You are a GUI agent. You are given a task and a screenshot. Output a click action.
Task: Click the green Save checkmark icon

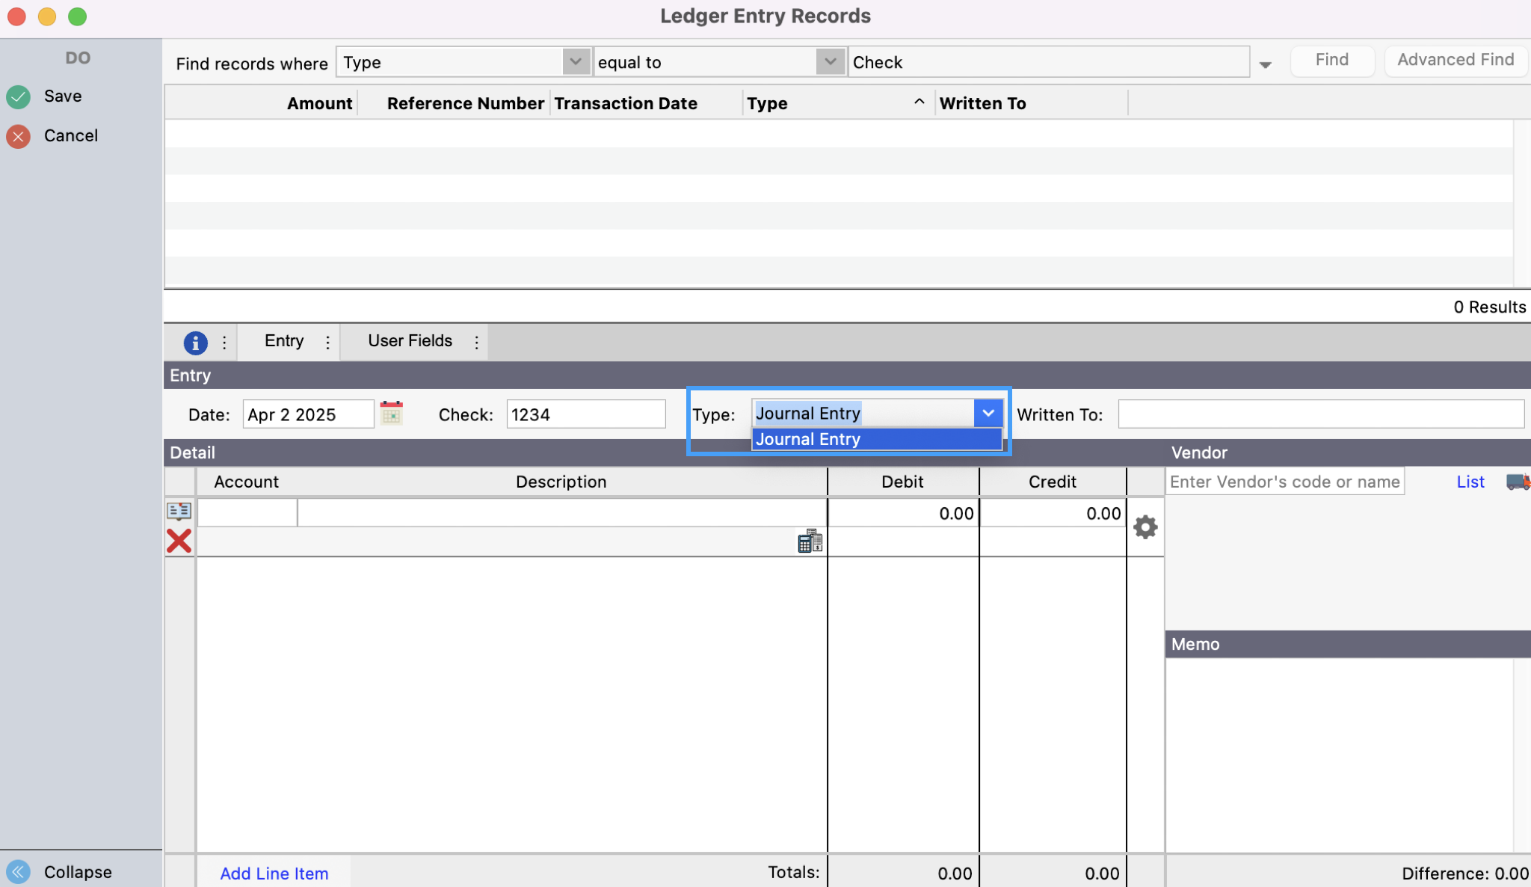[x=19, y=96]
